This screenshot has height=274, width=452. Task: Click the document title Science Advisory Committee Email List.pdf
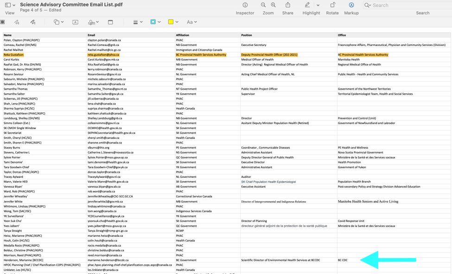tap(71, 5)
